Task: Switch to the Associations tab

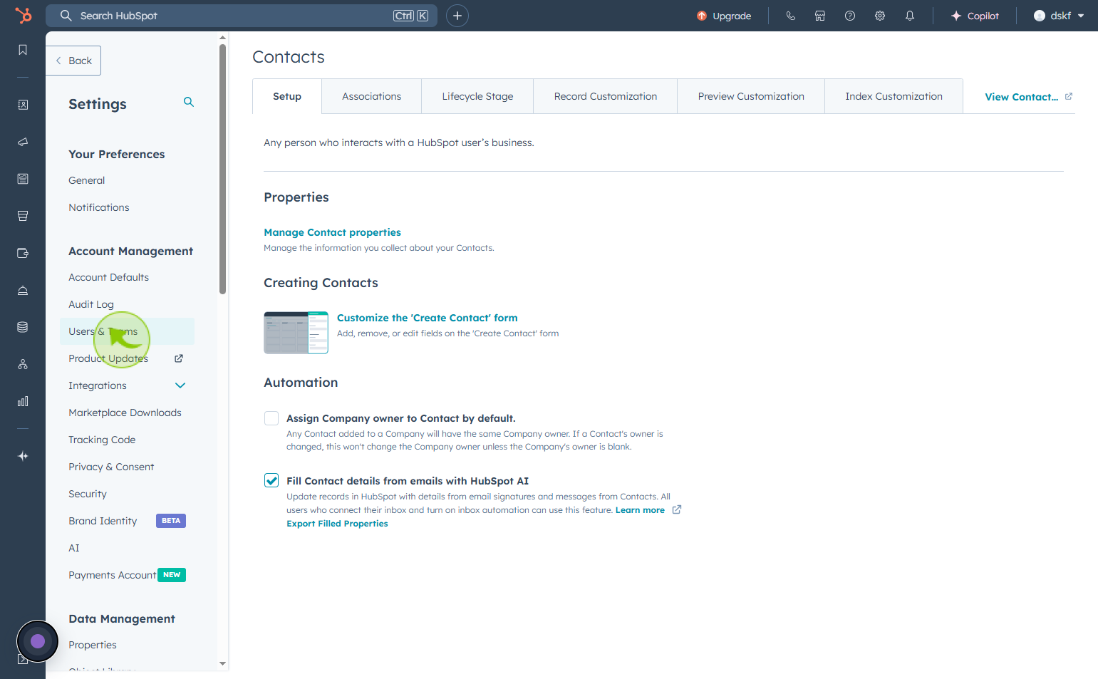Action: (371, 96)
